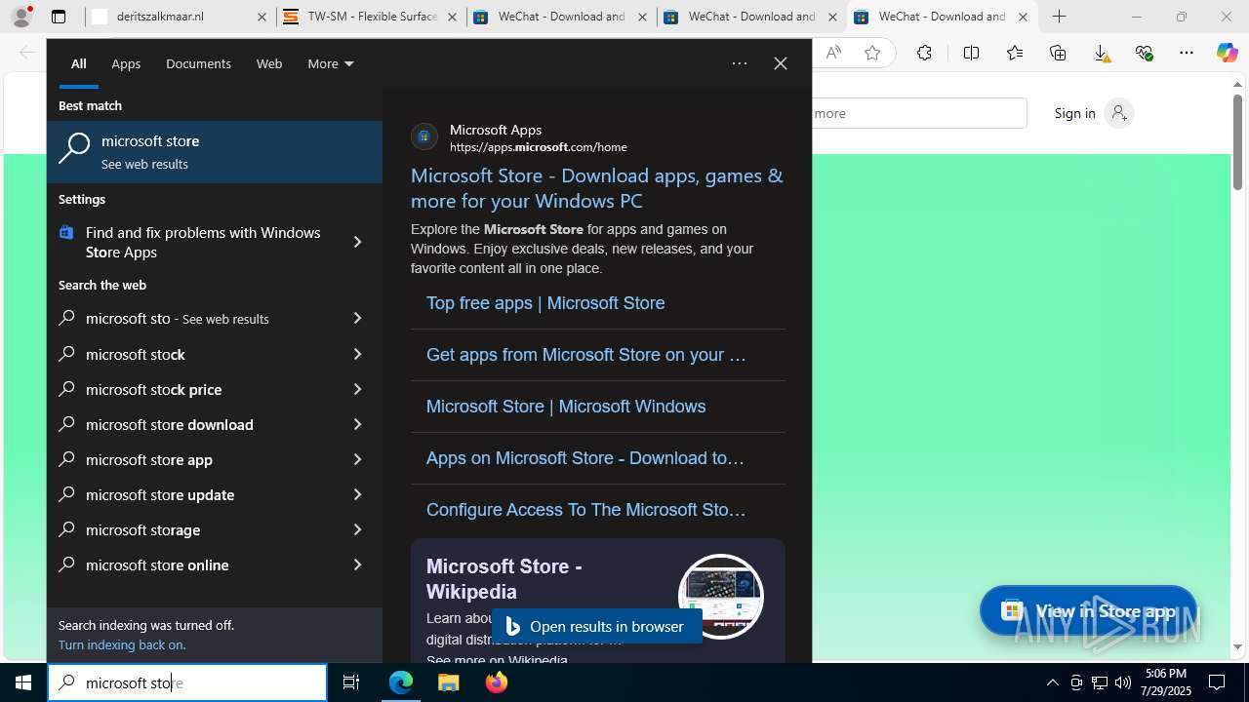Click 'Turn indexing back on' link

[x=122, y=644]
